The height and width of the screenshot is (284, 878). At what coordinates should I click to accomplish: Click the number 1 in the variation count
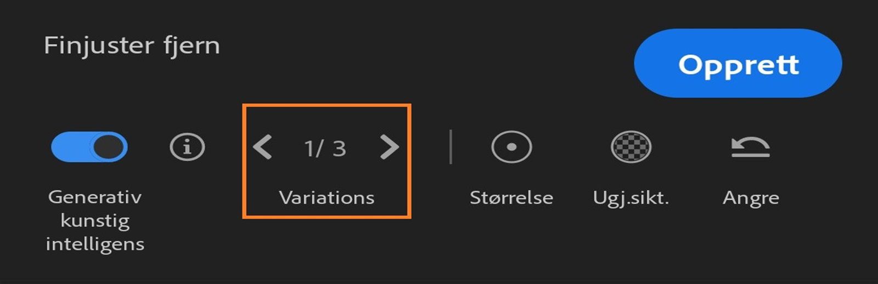point(310,148)
